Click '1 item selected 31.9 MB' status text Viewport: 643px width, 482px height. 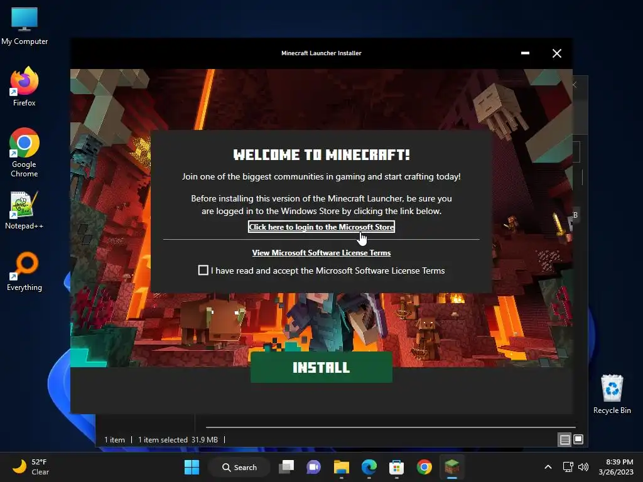click(178, 440)
